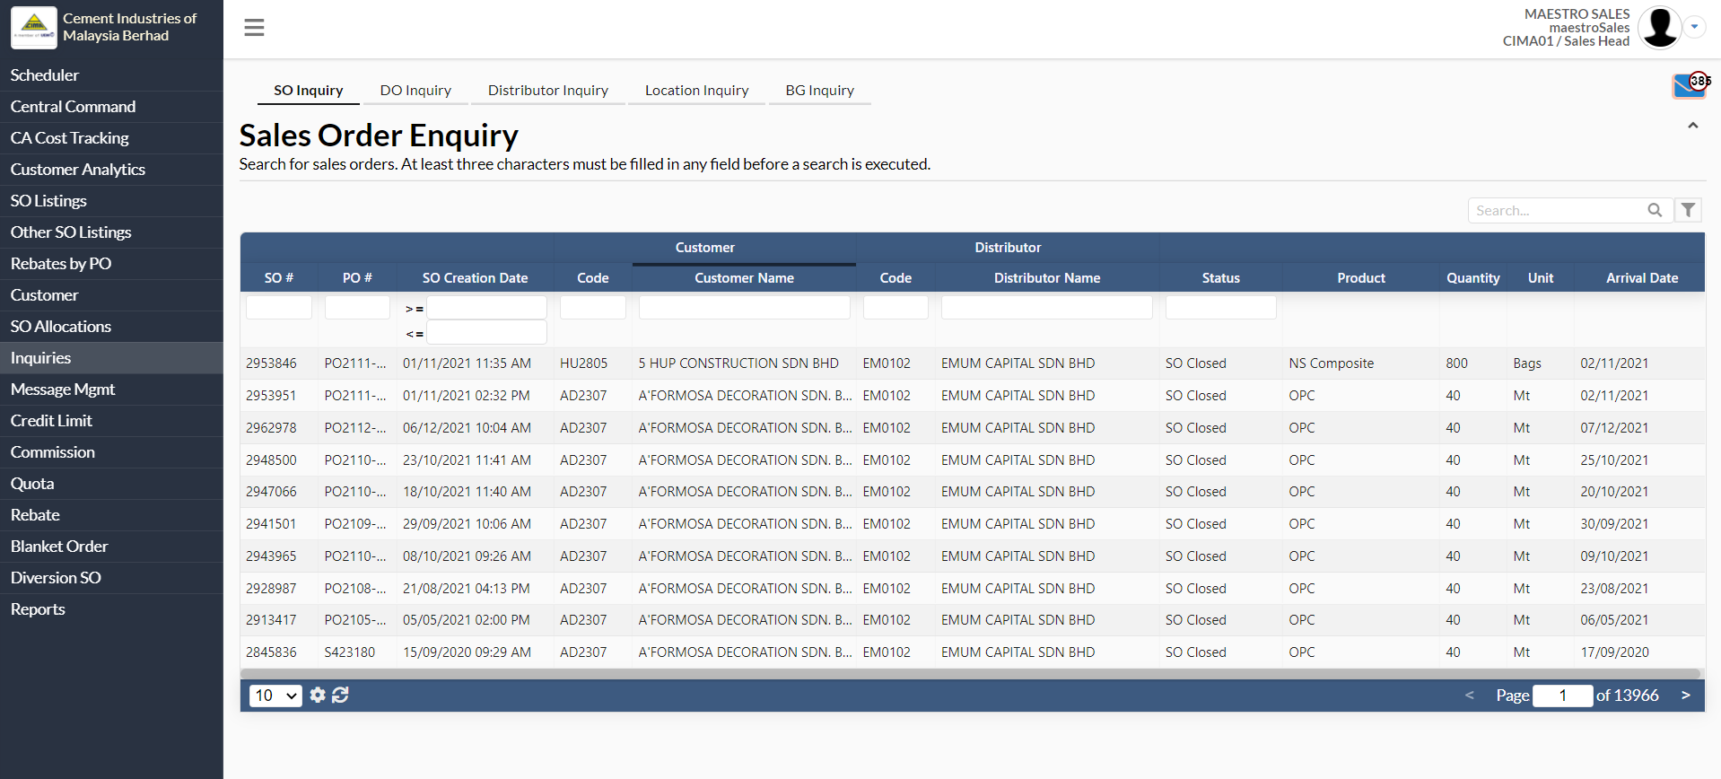Focus the Status filter box

[x=1220, y=308]
